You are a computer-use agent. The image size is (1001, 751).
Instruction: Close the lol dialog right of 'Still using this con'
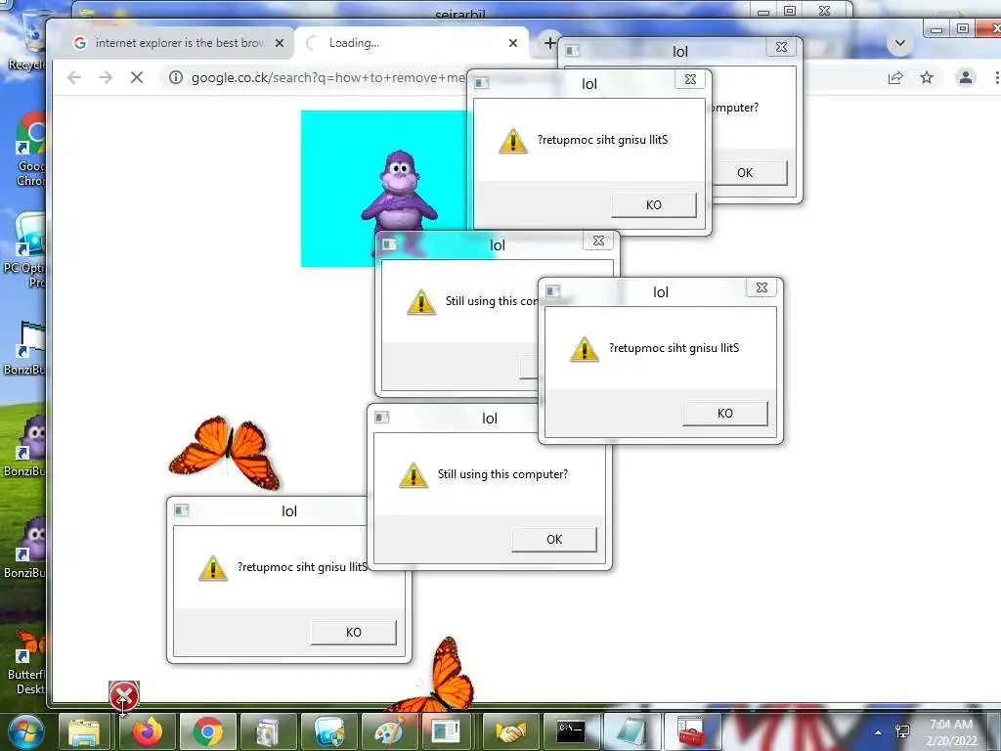click(762, 288)
